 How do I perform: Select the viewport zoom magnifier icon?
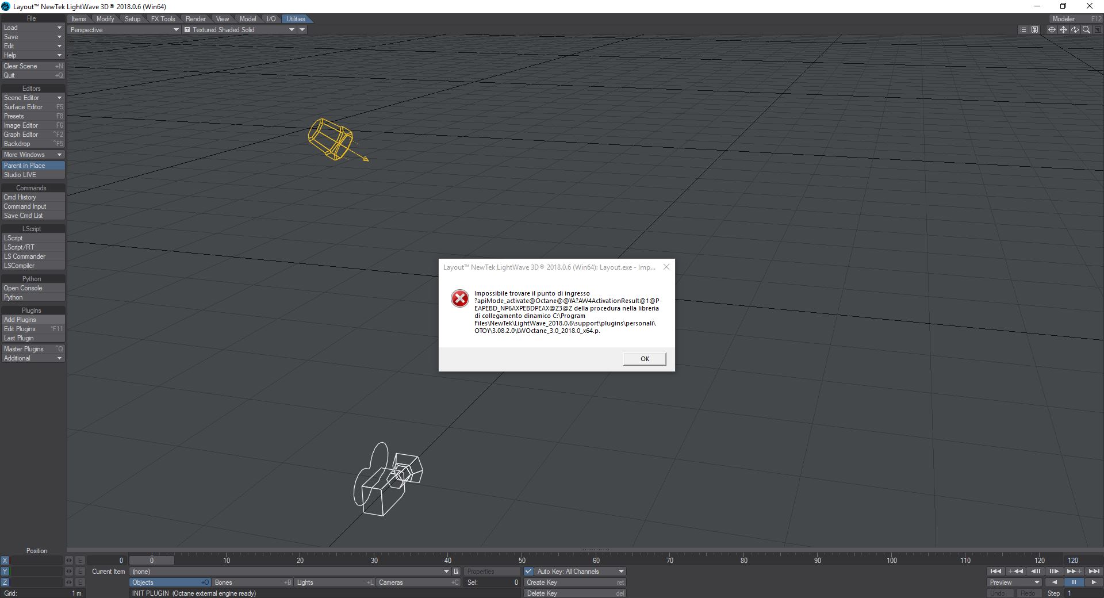[1086, 30]
